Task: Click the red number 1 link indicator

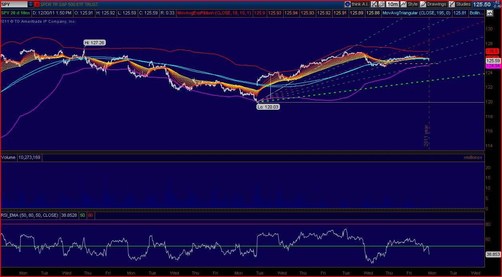Action: point(37,4)
